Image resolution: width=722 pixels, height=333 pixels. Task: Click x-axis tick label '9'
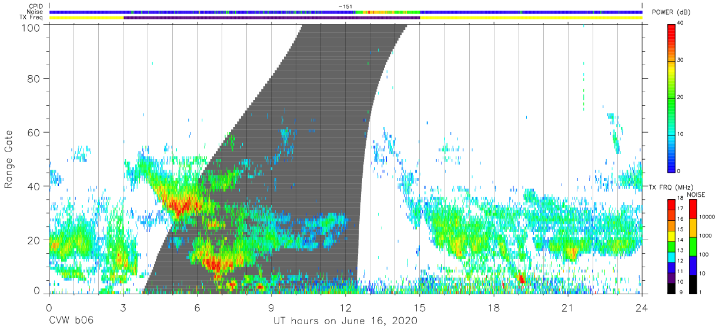[271, 307]
